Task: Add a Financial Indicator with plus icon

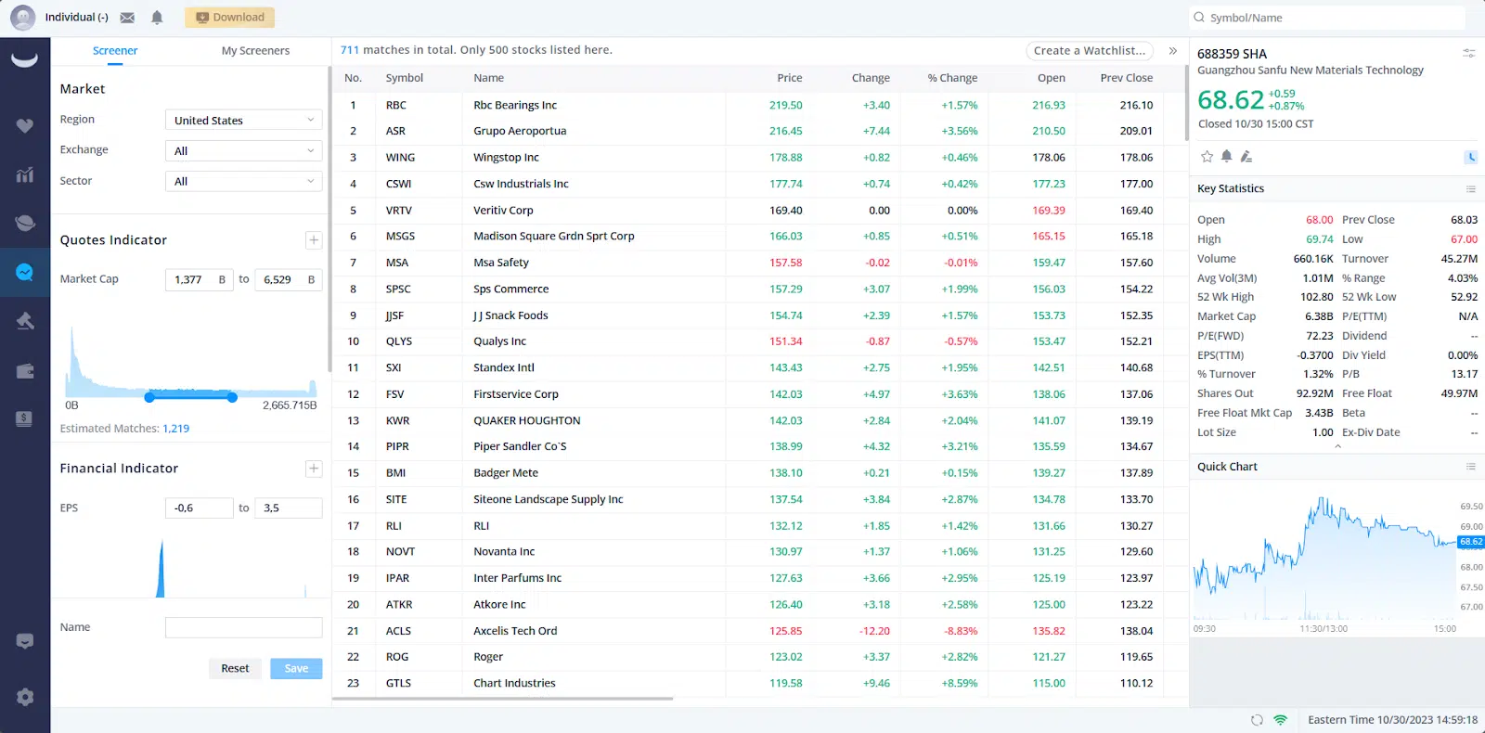Action: coord(314,469)
